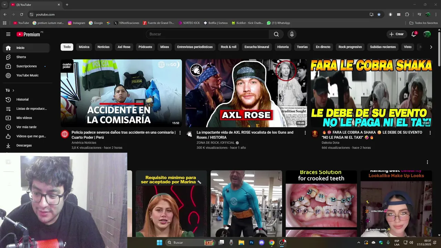Image resolution: width=441 pixels, height=248 pixels.
Task: Open Instagram bookmark in bookmarks bar
Action: [76, 23]
